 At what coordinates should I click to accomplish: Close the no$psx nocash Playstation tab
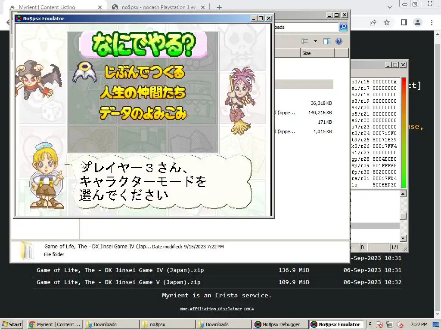[x=203, y=7]
